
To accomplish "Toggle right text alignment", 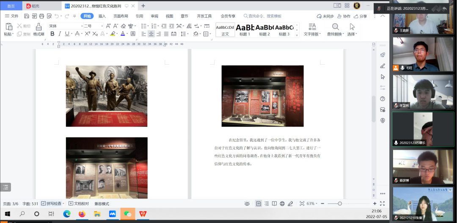I will tap(159, 34).
